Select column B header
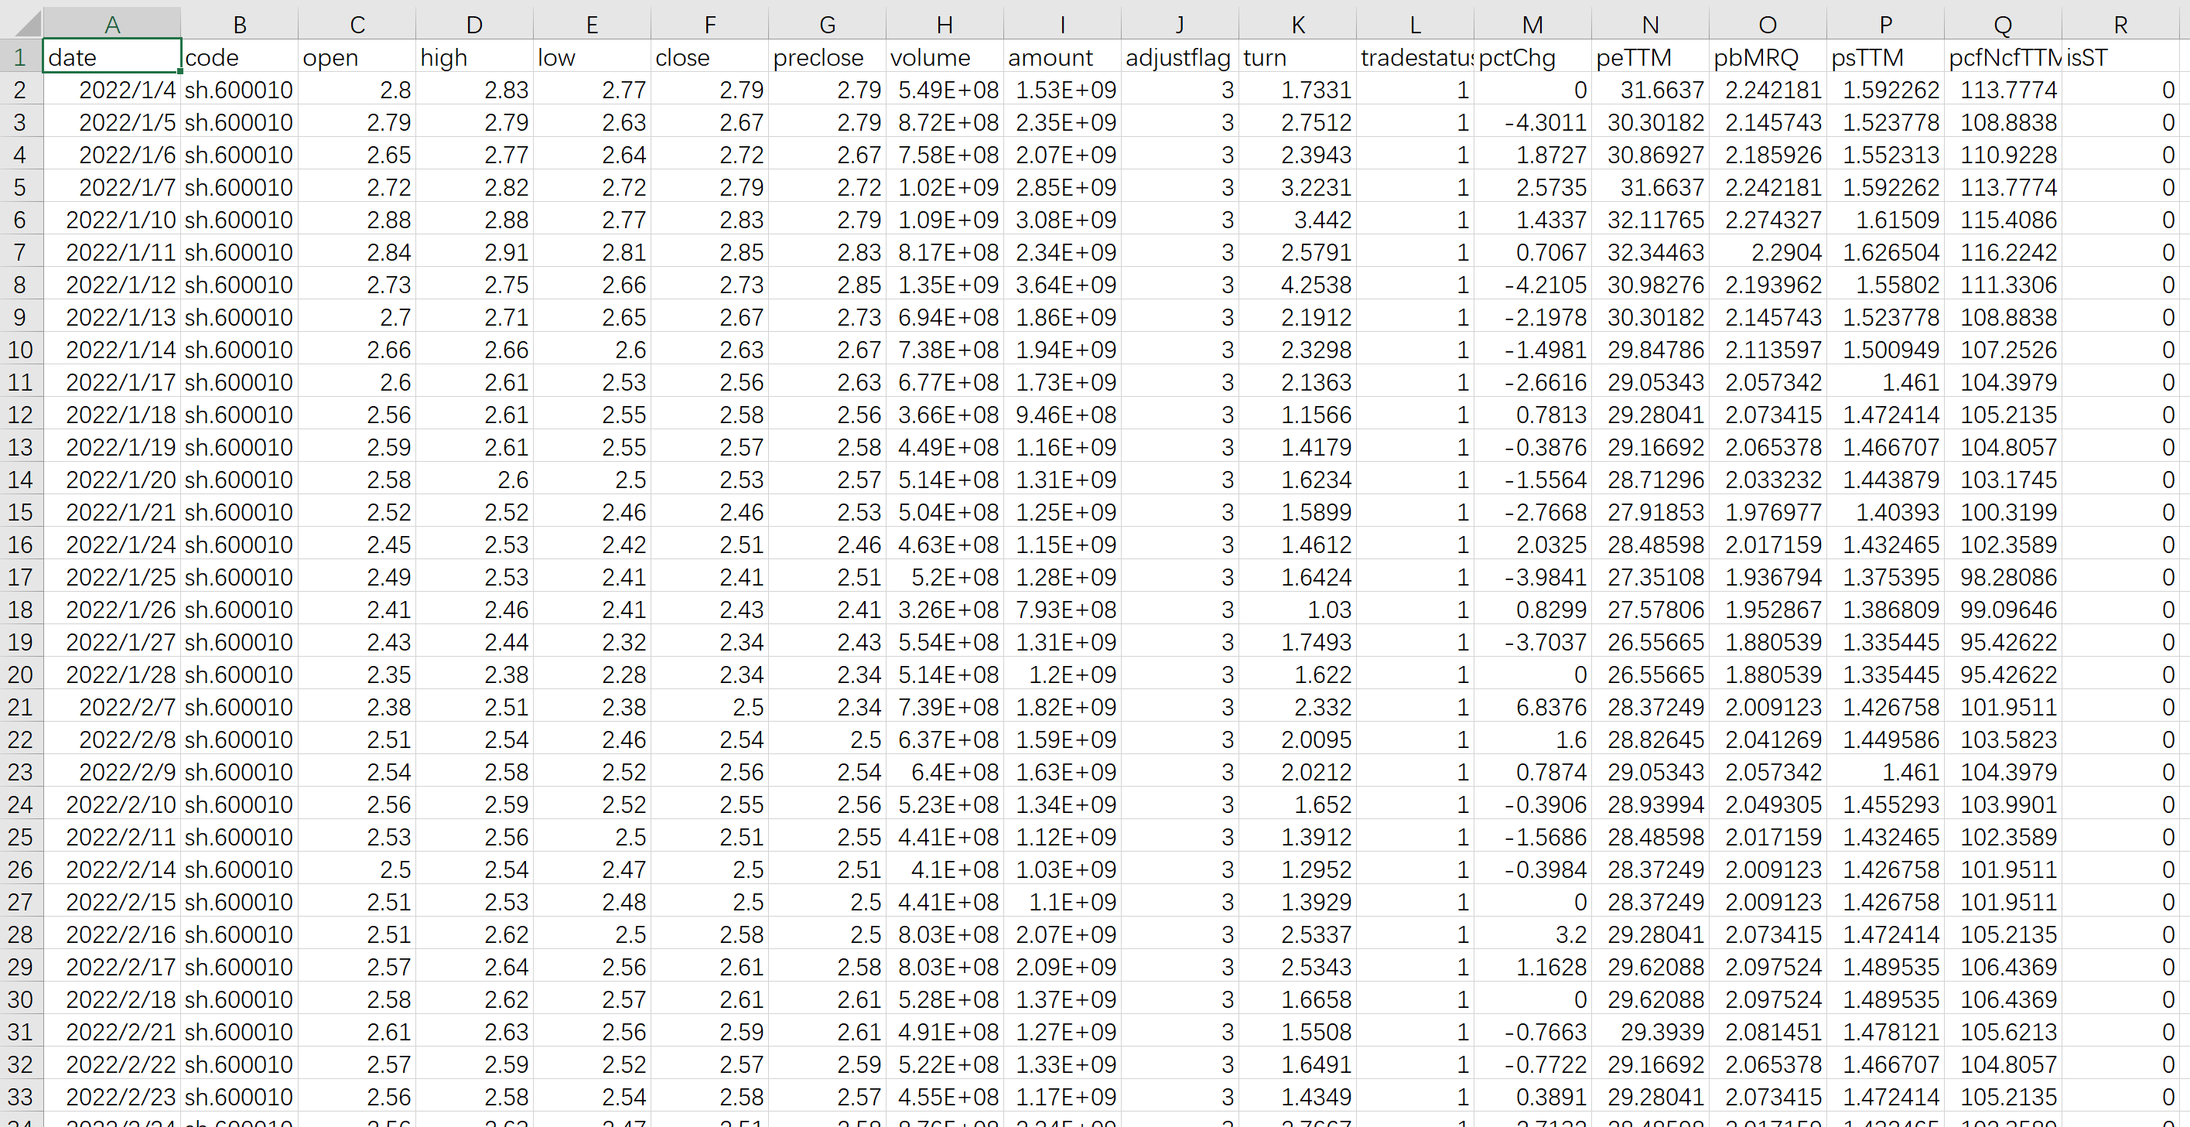Image resolution: width=2190 pixels, height=1127 pixels. [240, 24]
